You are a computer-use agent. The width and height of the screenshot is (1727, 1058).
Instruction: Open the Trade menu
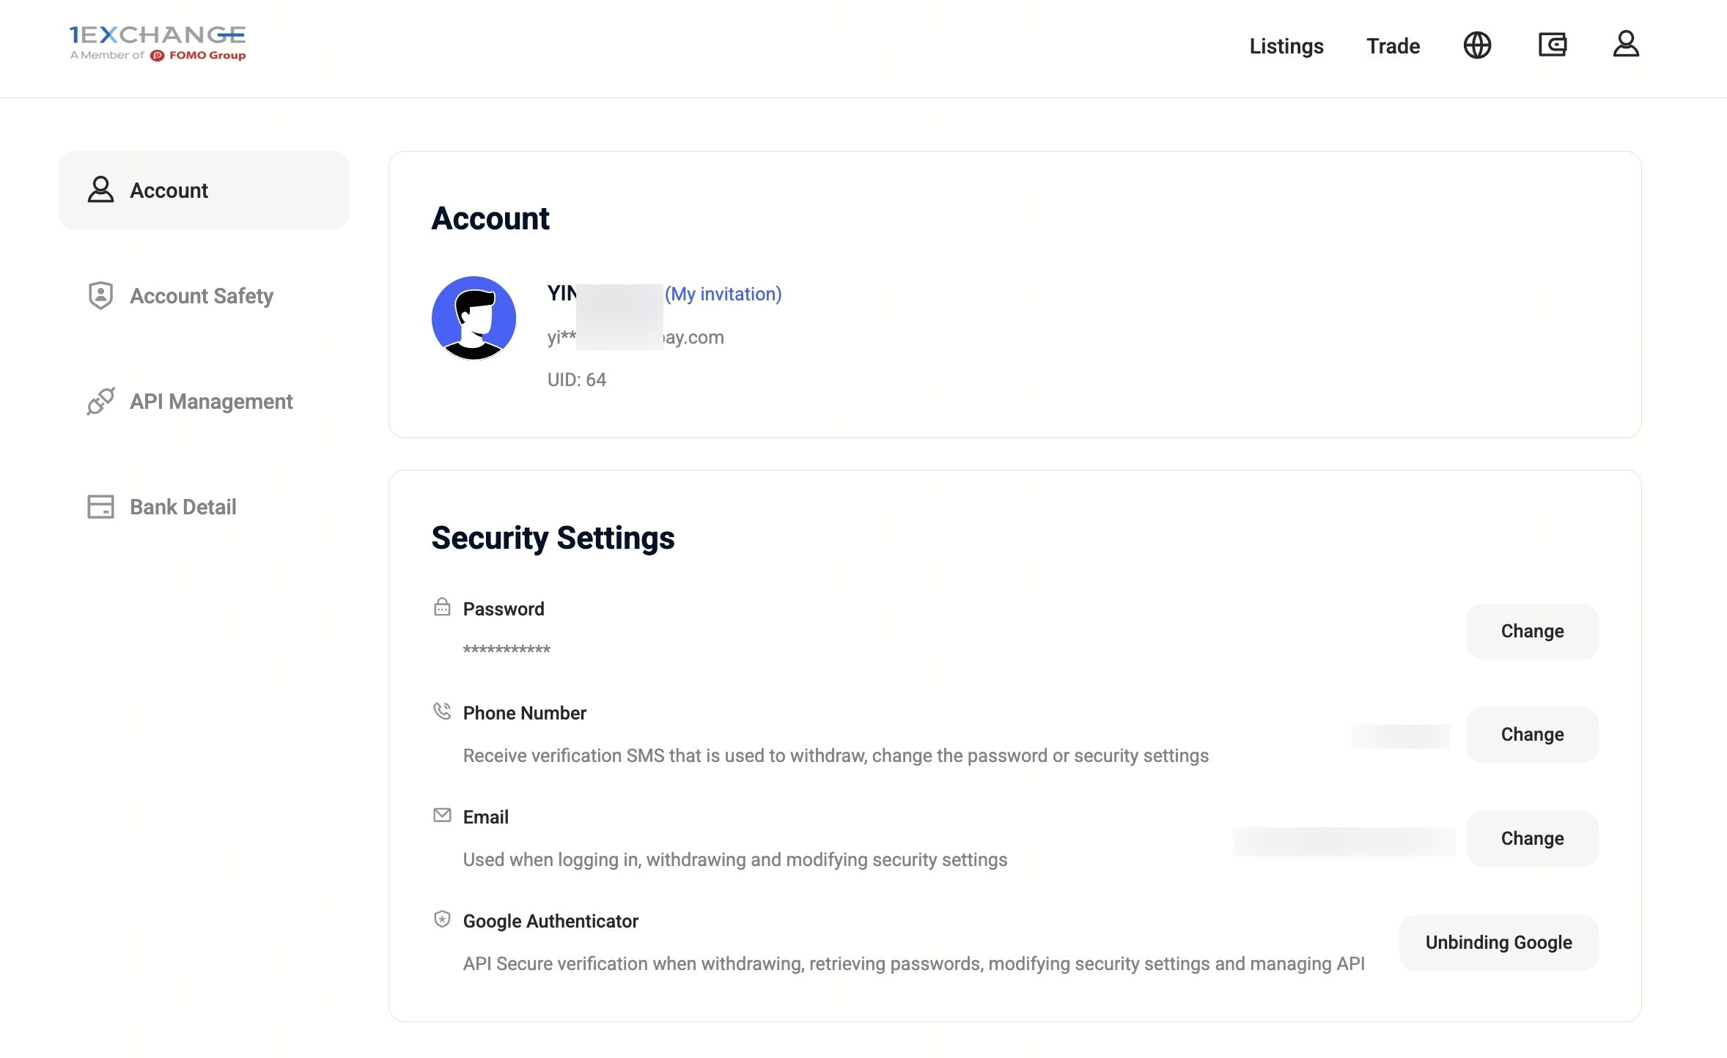click(1393, 46)
